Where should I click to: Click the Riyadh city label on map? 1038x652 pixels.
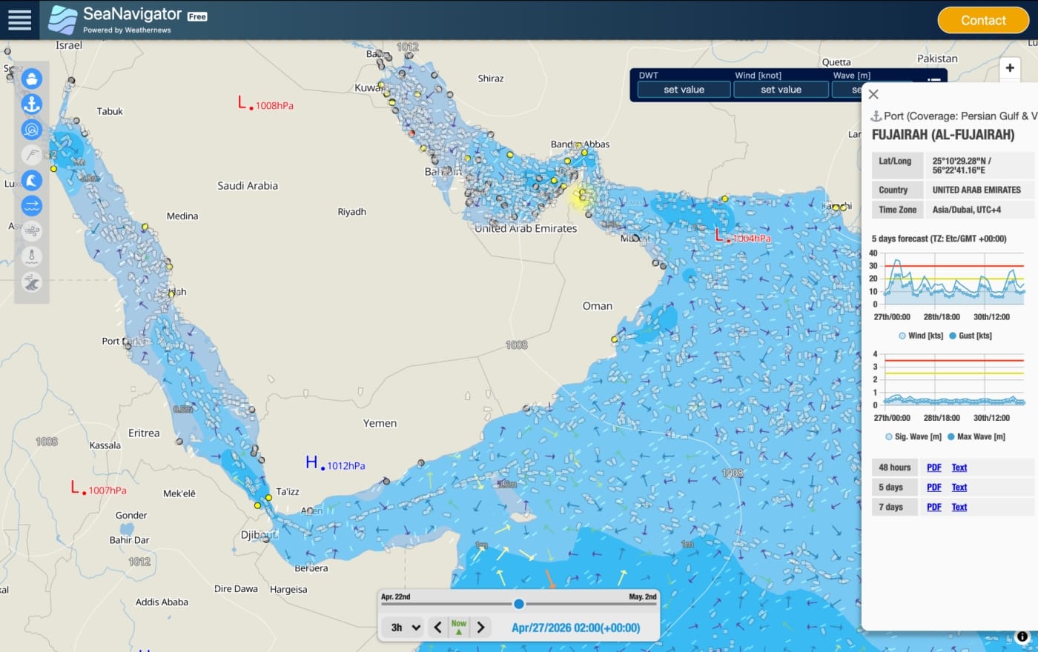click(x=352, y=212)
